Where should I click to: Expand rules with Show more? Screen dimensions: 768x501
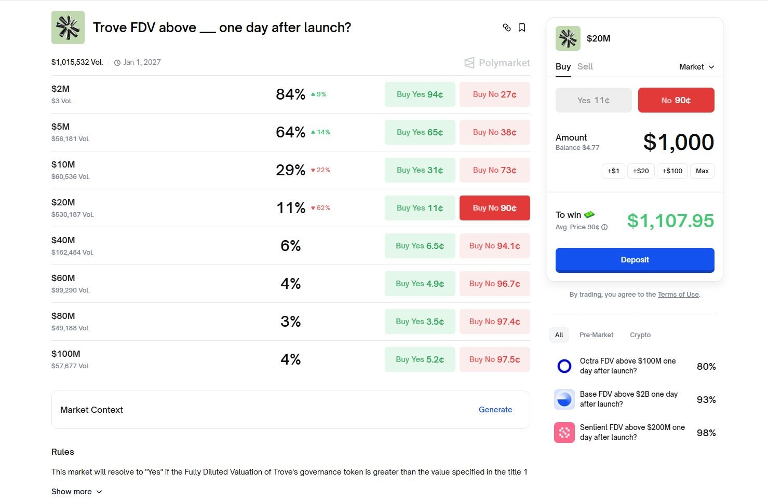[76, 492]
